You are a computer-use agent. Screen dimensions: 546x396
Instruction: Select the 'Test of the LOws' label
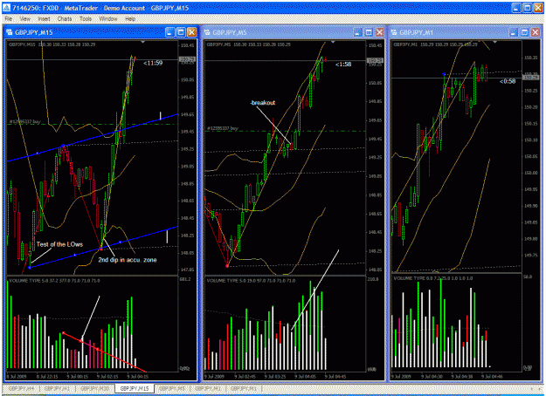click(x=59, y=244)
